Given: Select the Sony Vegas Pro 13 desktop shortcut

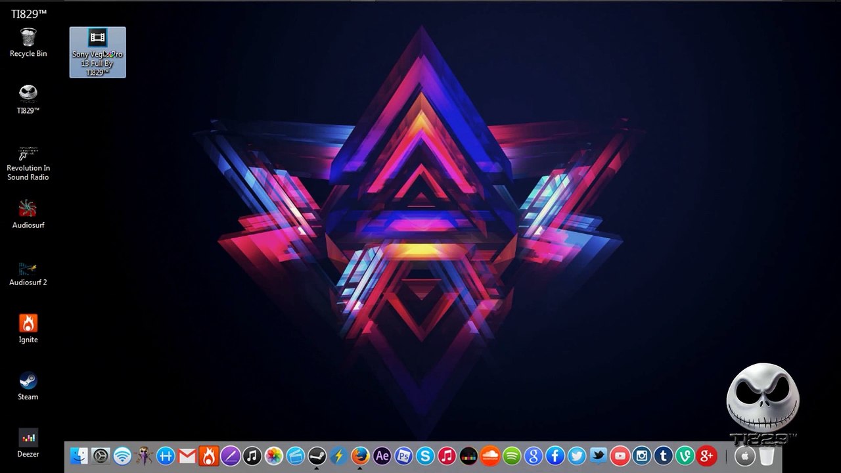Looking at the screenshot, I should 97,53.
